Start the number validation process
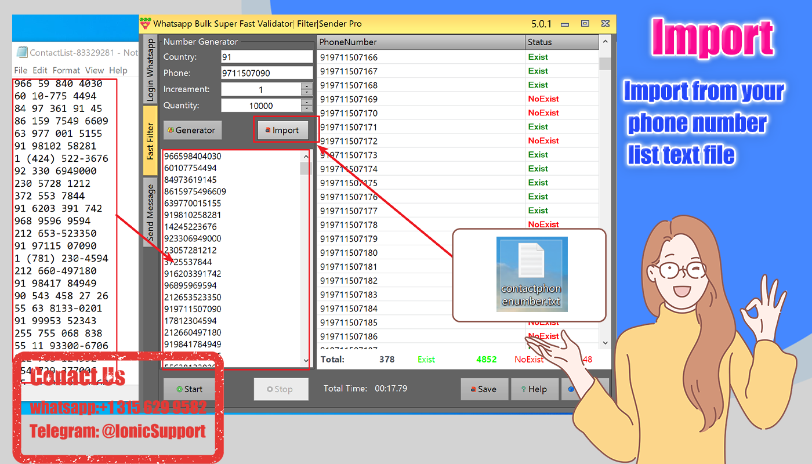This screenshot has width=812, height=464. 188,389
